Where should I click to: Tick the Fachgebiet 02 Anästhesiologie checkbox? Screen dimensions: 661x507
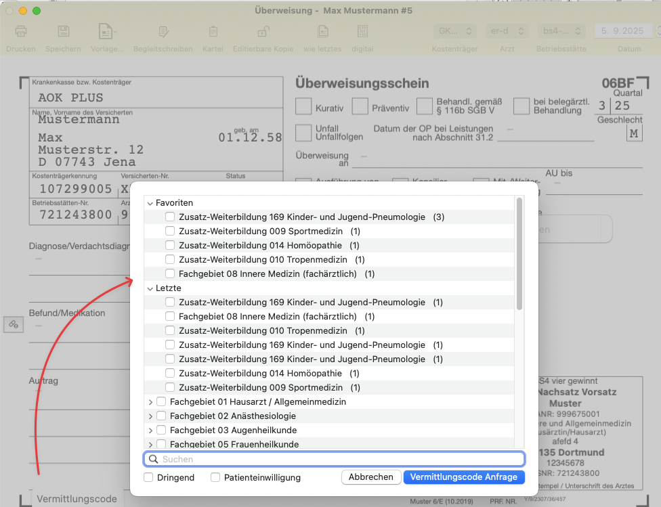[x=161, y=416]
